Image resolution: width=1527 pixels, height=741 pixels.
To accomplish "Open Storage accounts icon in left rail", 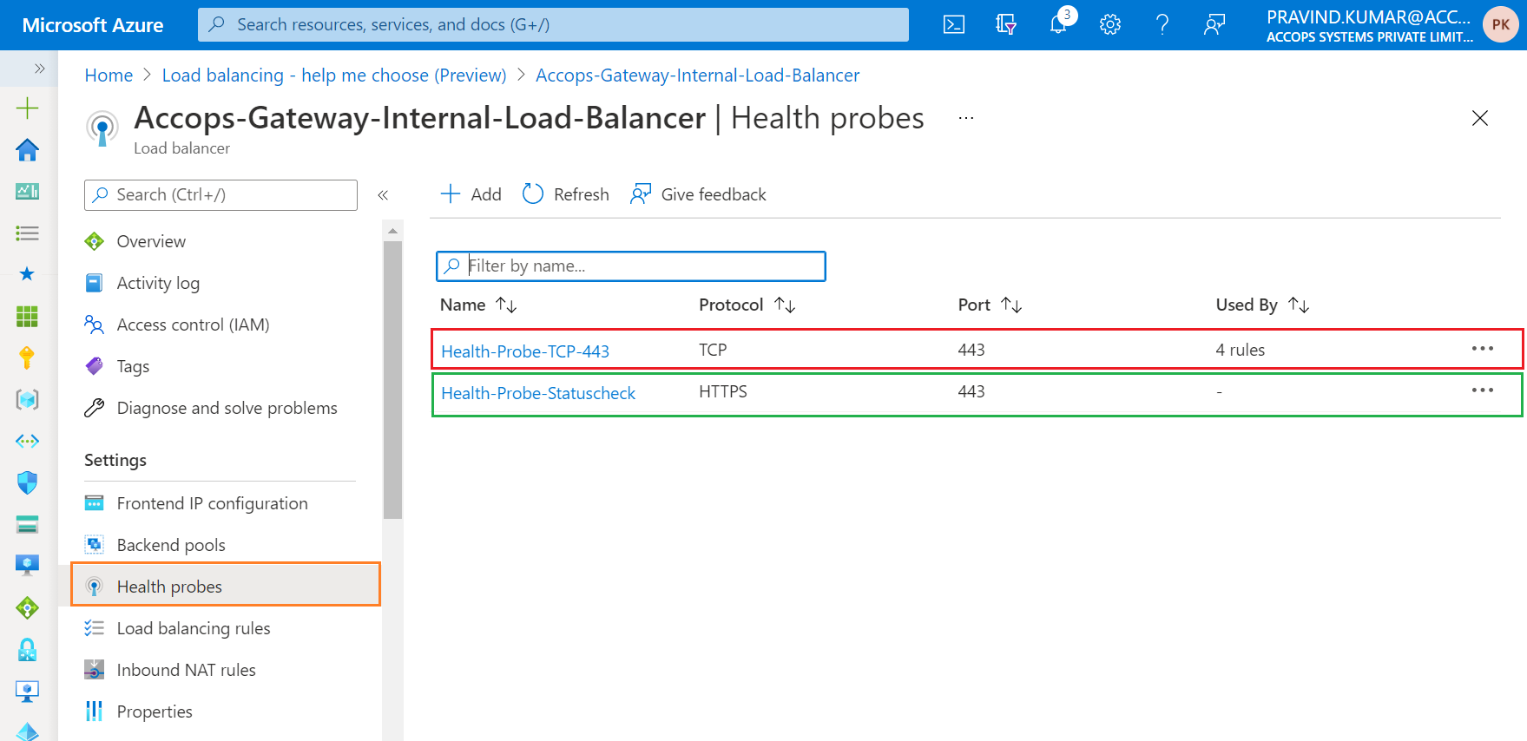I will [27, 524].
